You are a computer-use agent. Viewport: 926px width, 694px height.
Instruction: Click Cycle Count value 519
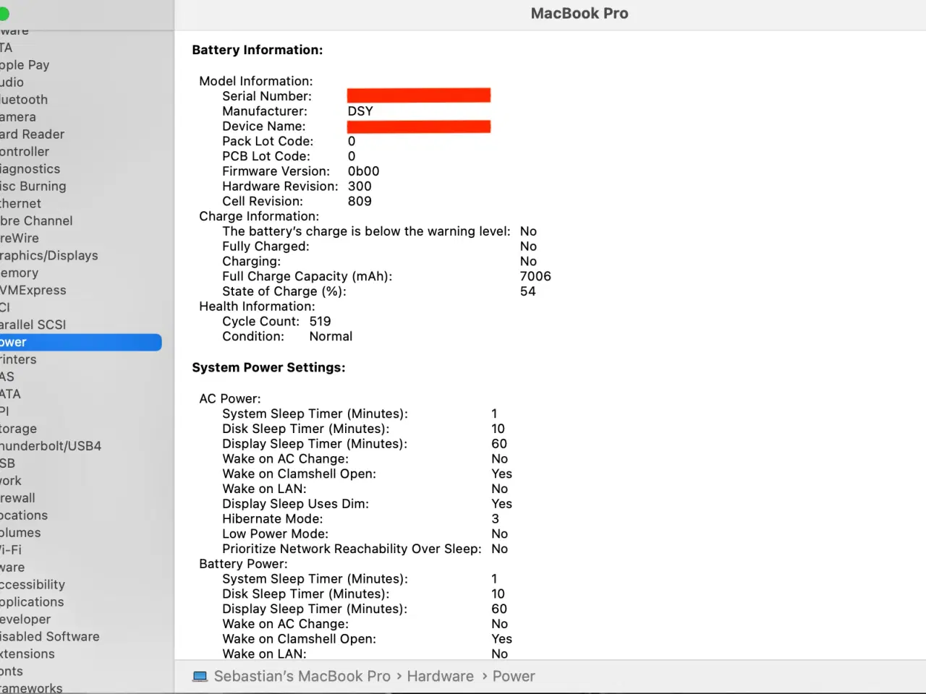point(320,322)
